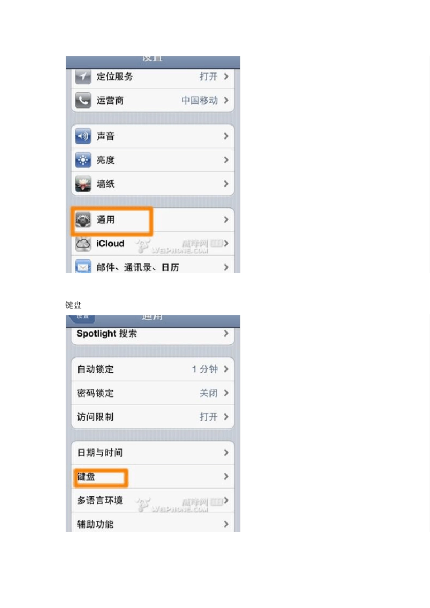Tap the iCloud cloud icon

83,243
